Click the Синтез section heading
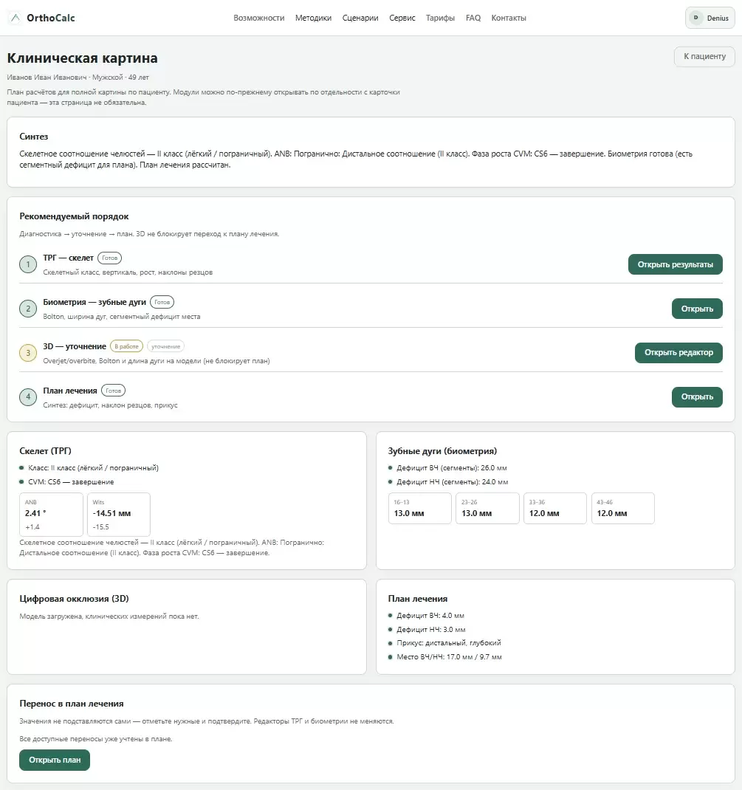 point(34,137)
